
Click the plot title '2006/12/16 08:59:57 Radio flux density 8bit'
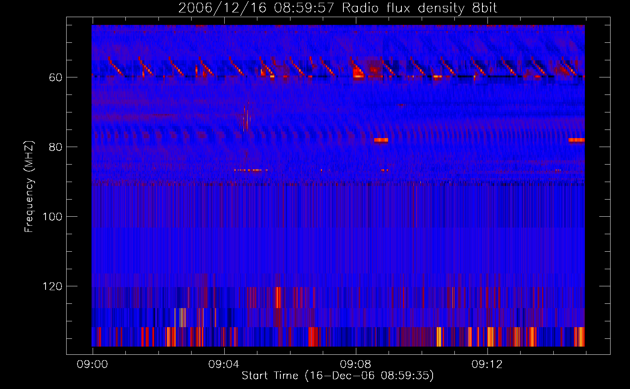(338, 8)
